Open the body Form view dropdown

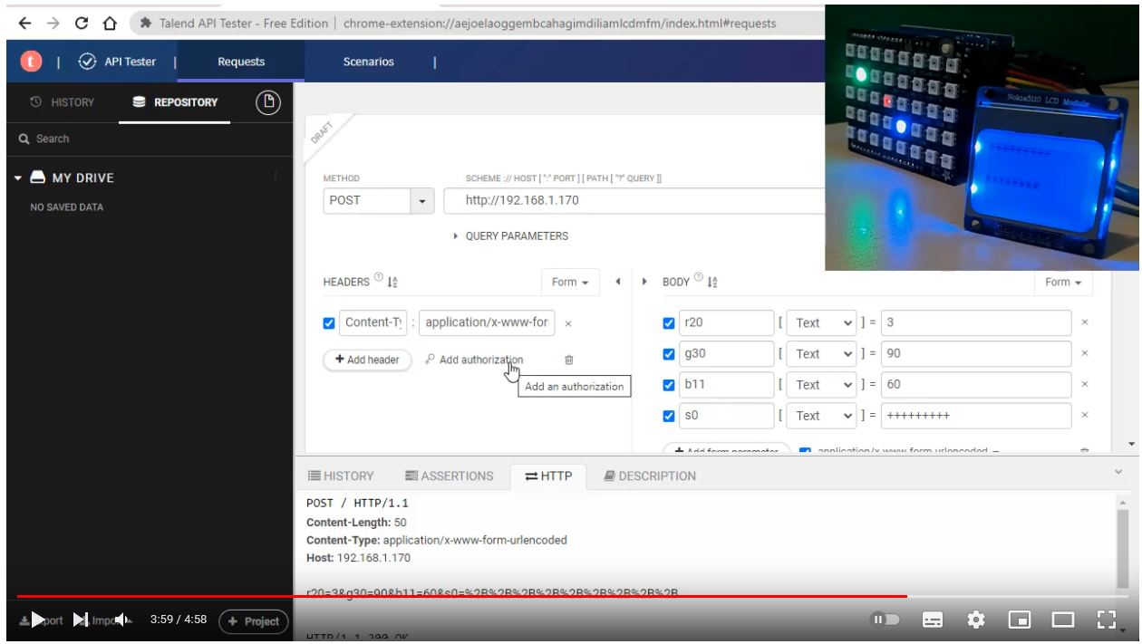click(x=1064, y=282)
